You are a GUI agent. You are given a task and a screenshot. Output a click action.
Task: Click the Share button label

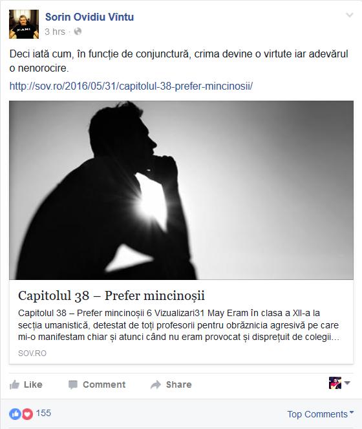point(179,384)
